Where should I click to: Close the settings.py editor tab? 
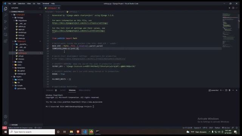tap(59, 8)
